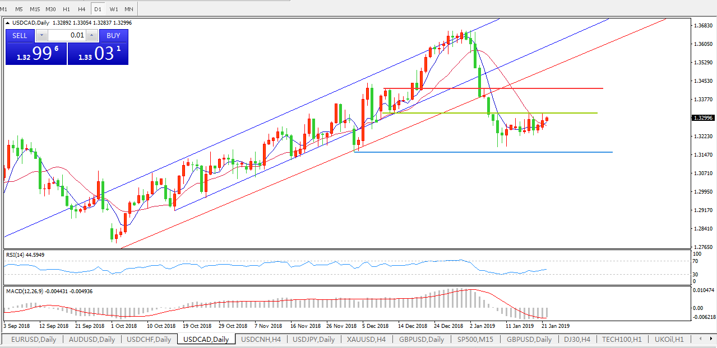
Task: Select the MN monthly timeframe
Action: [x=129, y=9]
